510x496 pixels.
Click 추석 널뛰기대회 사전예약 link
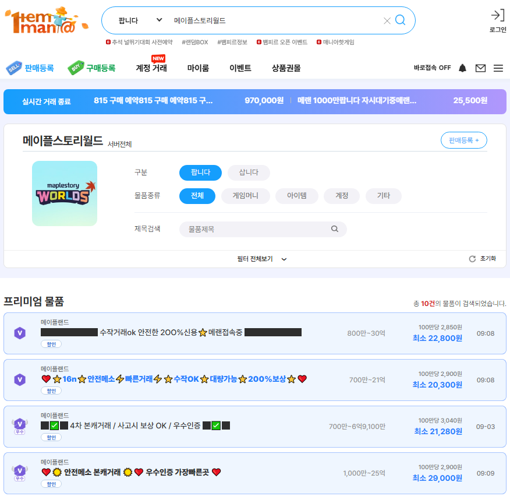tap(139, 42)
